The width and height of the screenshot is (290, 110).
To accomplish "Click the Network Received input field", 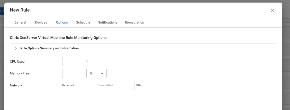I will pyautogui.click(x=86, y=85).
